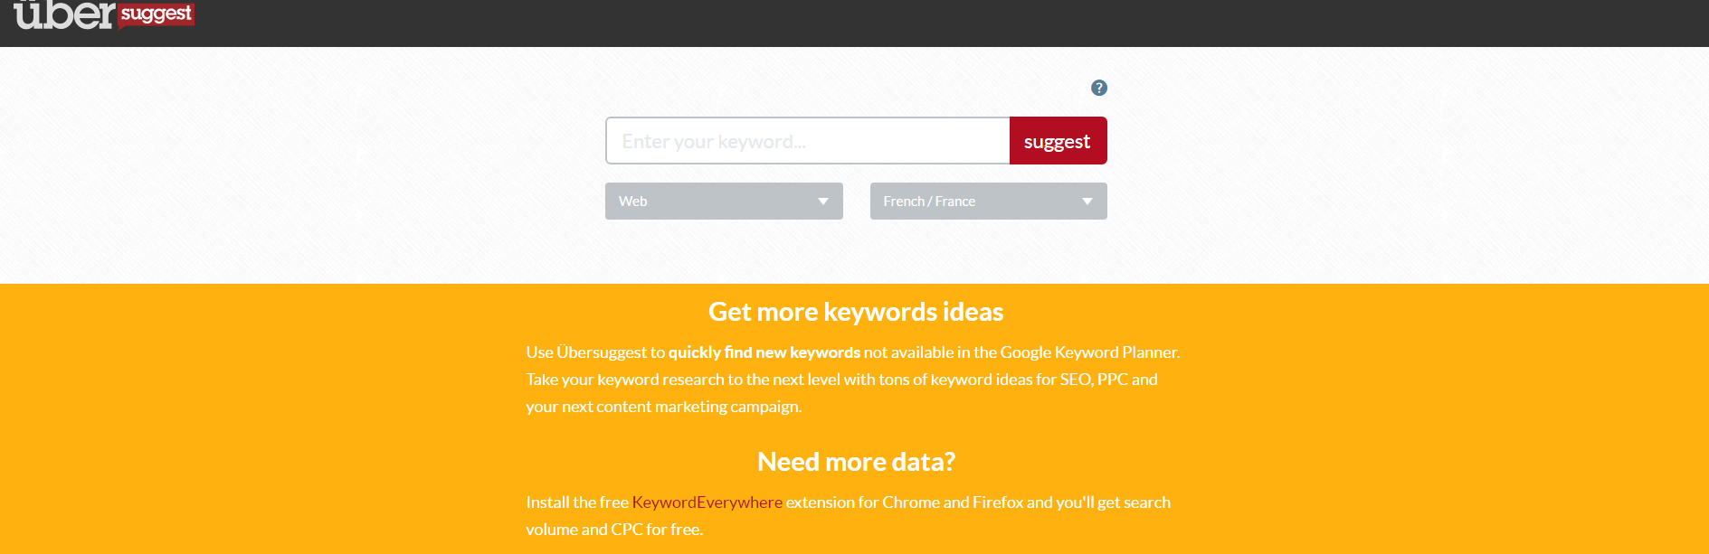Click the arrow on the Web dropdown
The height and width of the screenshot is (554, 1709).
[823, 202]
